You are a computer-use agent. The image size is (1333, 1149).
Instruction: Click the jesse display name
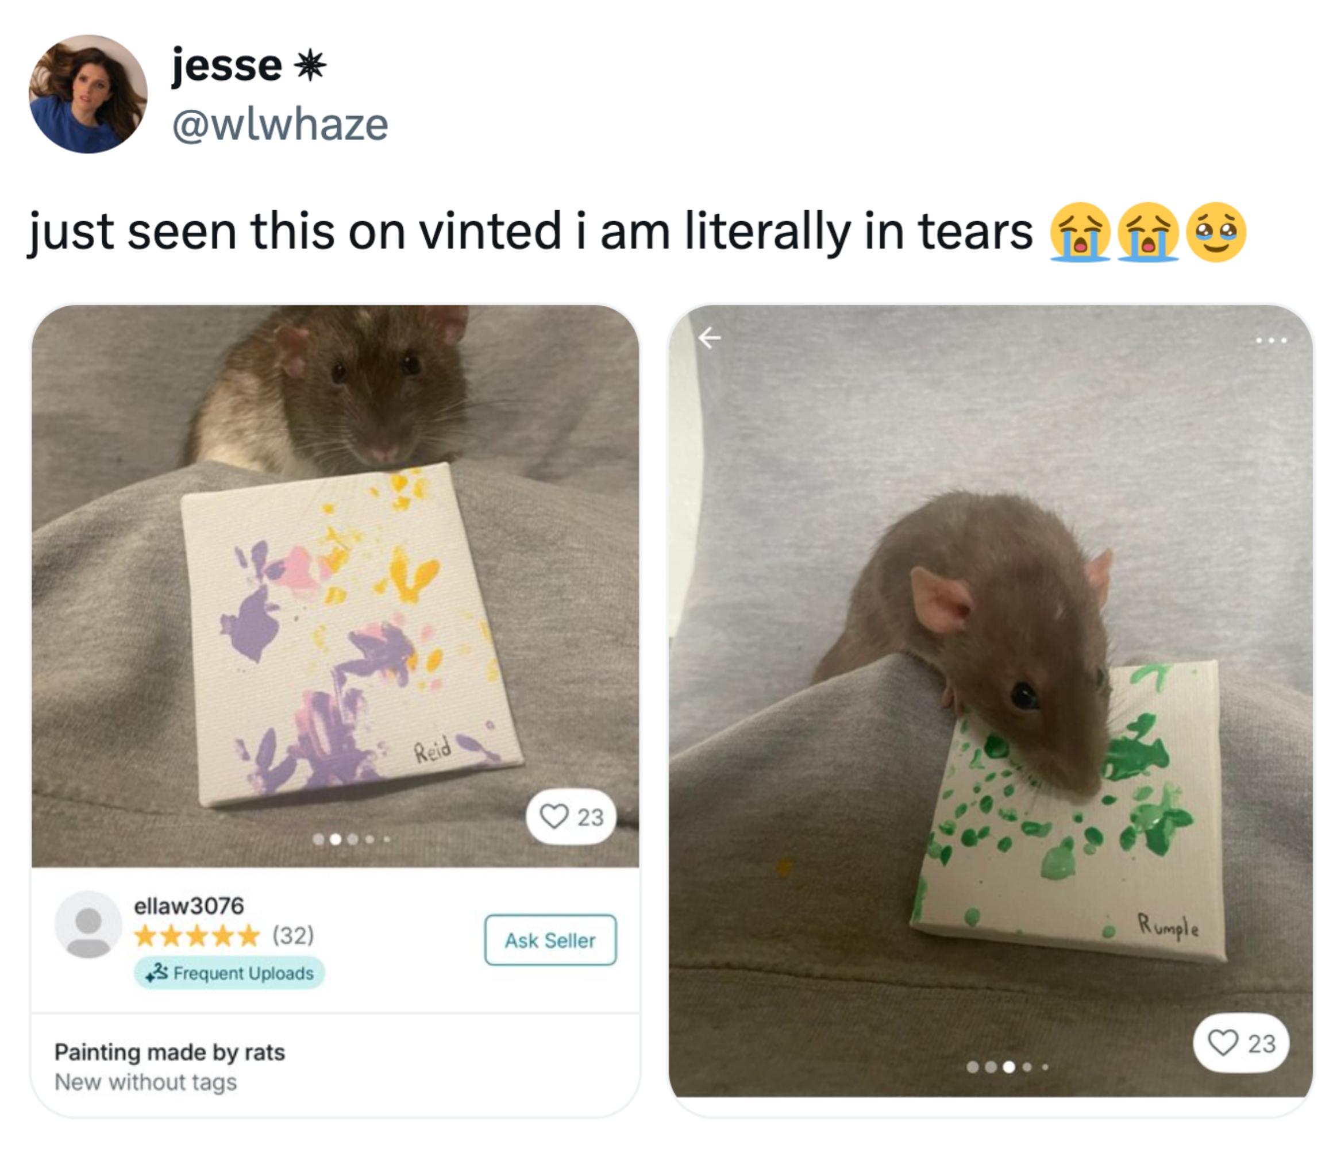227,65
